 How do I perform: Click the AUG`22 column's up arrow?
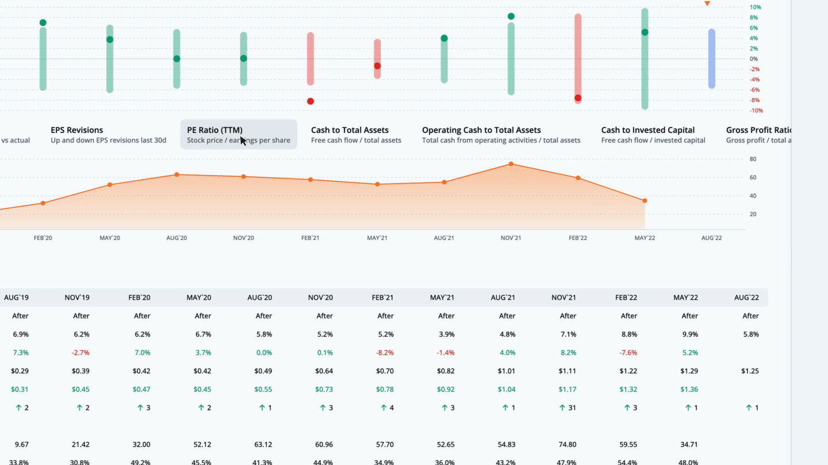[x=749, y=408]
